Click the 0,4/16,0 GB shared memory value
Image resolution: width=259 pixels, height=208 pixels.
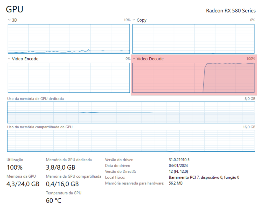pyautogui.click(x=62, y=184)
